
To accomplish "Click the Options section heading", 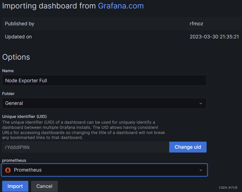I will 16,57.
